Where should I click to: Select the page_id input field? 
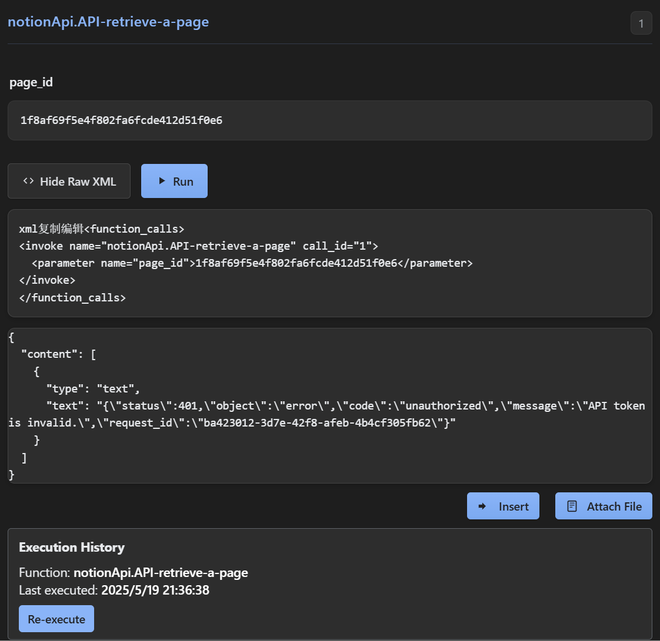329,120
